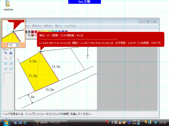Click the sikichi - ペイント taskbar button
Viewport: 169px width, 126px height.
tap(50, 122)
